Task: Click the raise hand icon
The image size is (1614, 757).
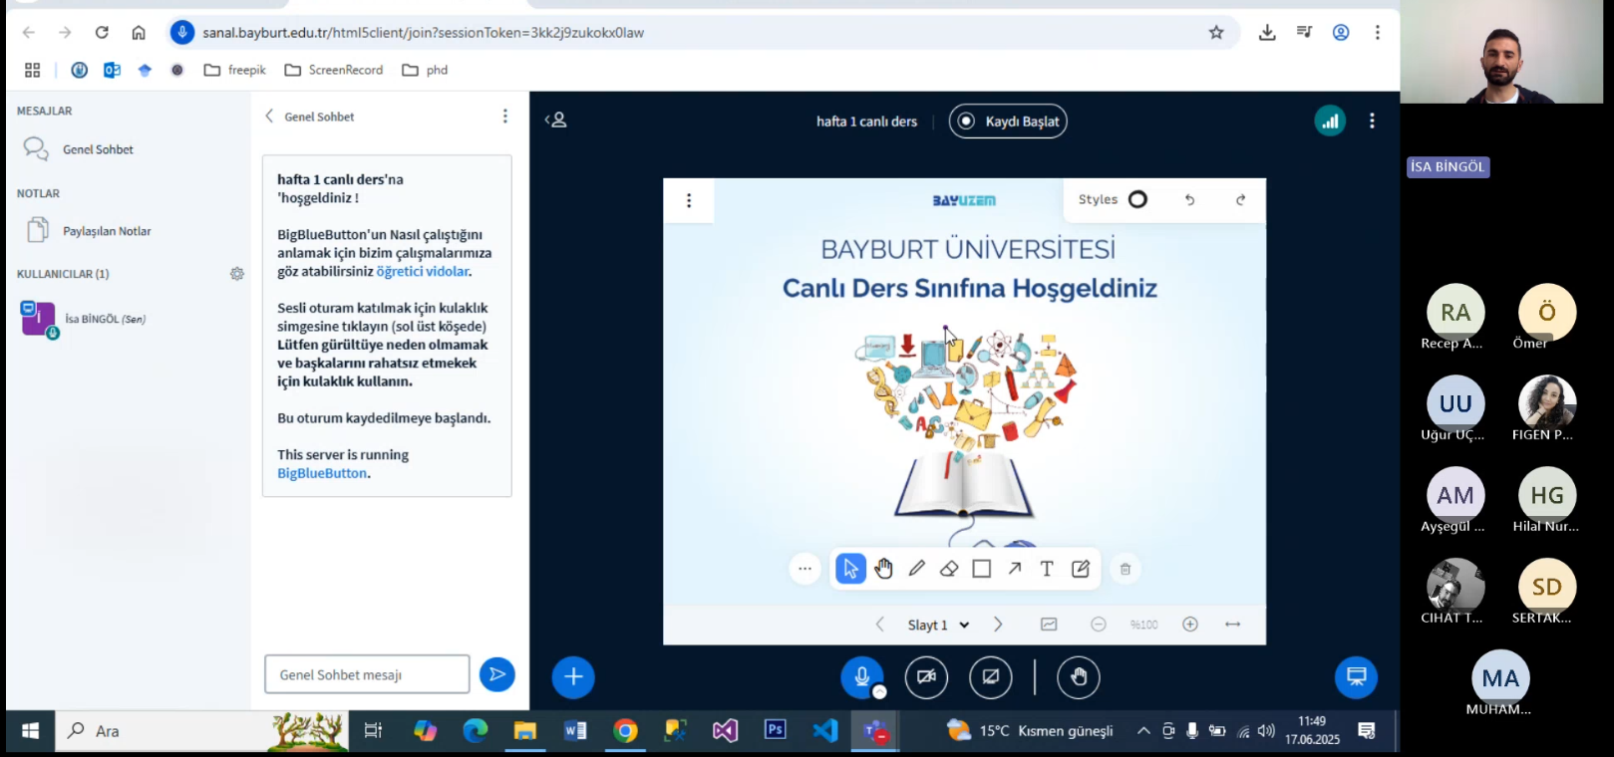Action: coord(1078,677)
